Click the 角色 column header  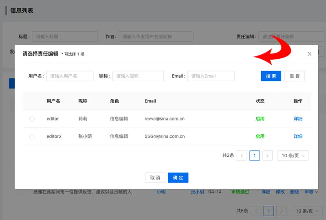click(x=115, y=101)
